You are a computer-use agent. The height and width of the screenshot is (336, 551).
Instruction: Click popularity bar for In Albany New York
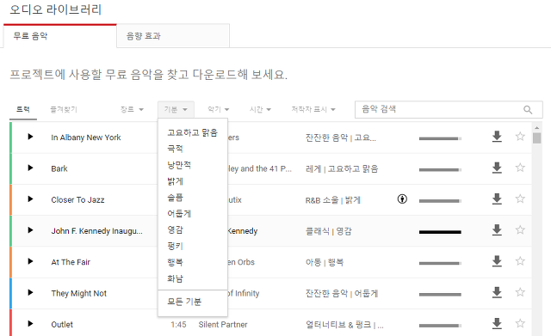[x=440, y=138]
